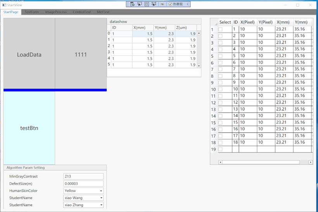Image resolution: width=318 pixels, height=212 pixels.
Task: Tick the Select checkbox in row 5
Action: 220,56
